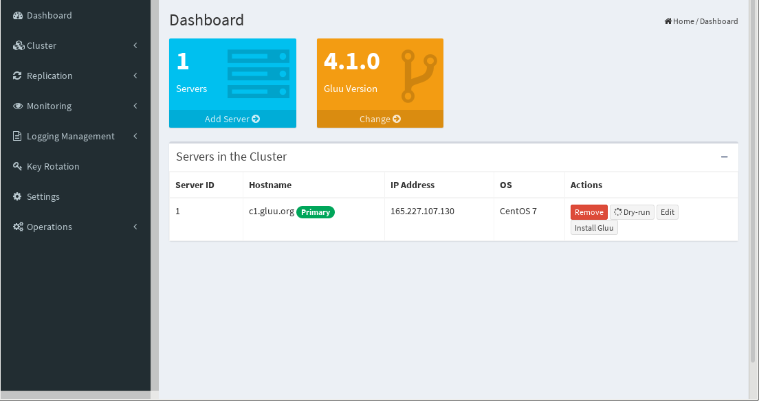Open the Replication sidebar menu

76,76
